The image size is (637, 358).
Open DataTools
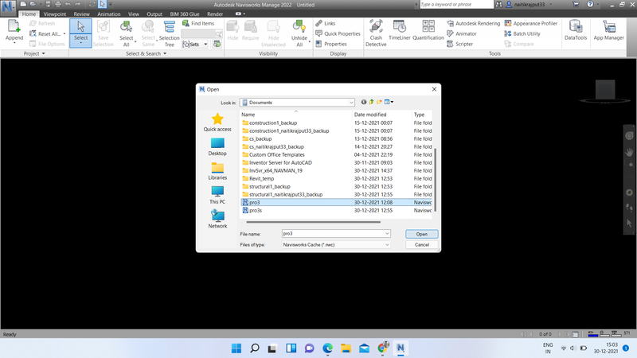[x=576, y=31]
